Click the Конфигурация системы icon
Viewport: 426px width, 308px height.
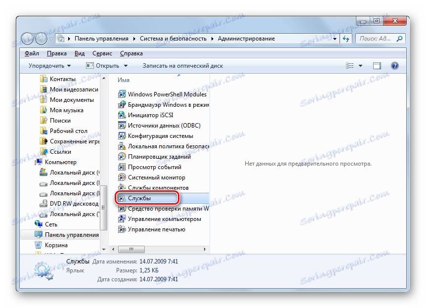(x=122, y=135)
